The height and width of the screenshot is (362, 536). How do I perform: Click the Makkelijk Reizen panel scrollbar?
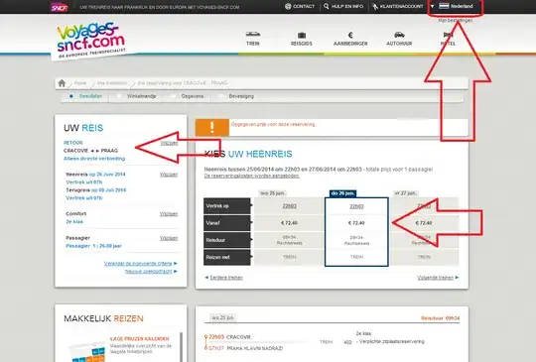(182, 347)
